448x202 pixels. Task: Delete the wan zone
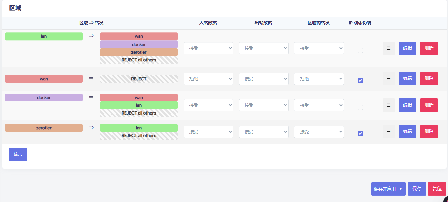429,78
